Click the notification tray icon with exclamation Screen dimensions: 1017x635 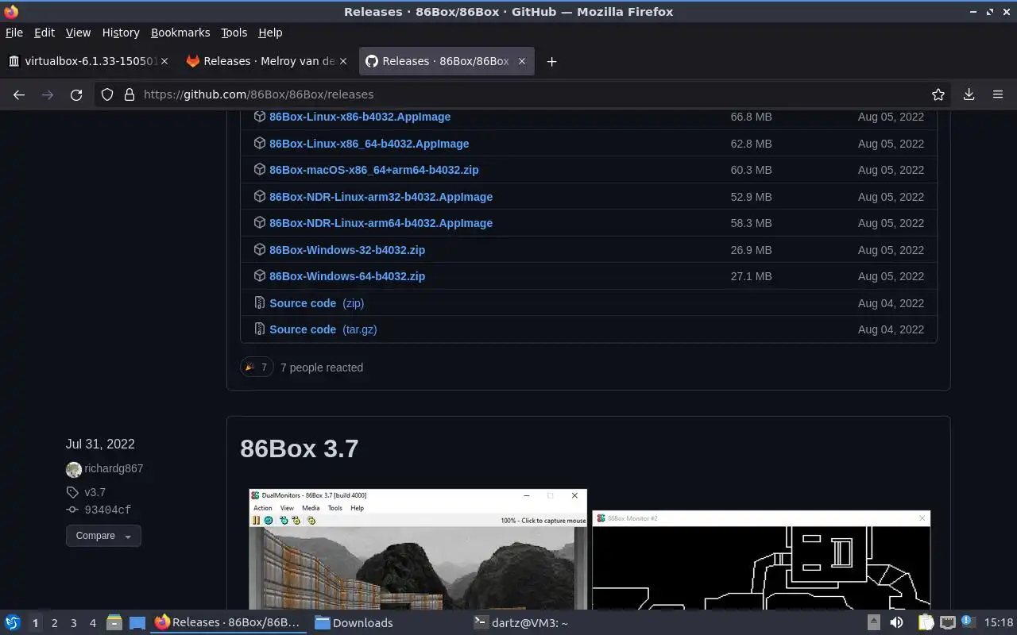pyautogui.click(x=967, y=622)
